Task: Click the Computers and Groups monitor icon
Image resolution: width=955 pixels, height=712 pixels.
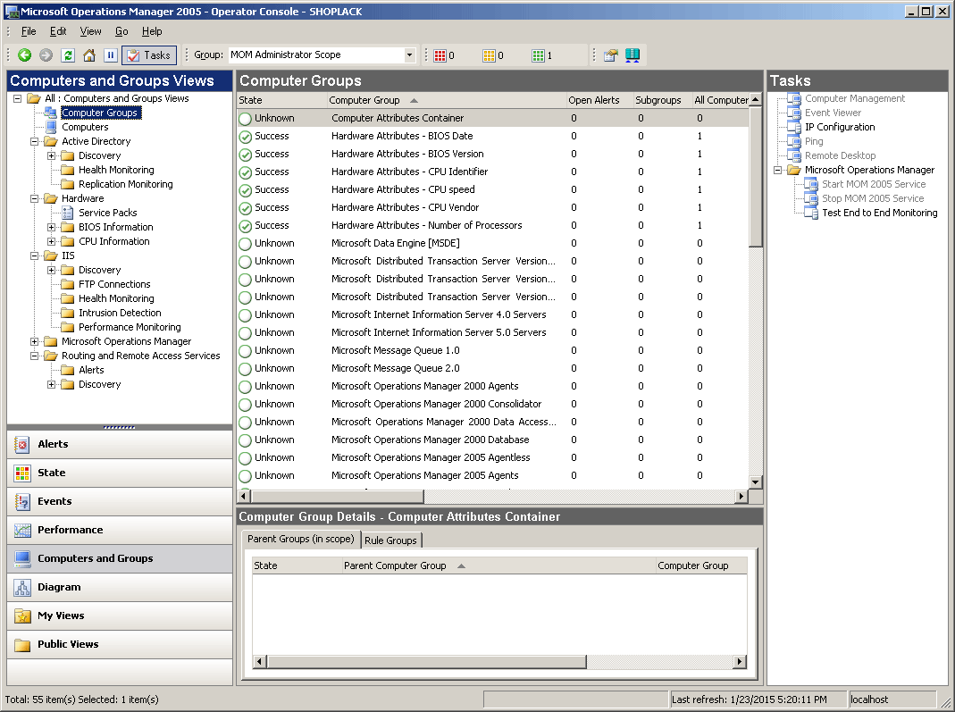Action: pyautogui.click(x=22, y=559)
